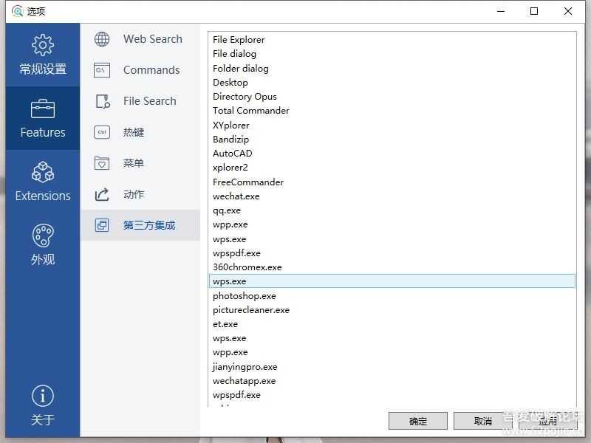Viewport: 591px width, 443px height.
Task: Open the 热键 hotkey settings
Action: point(133,132)
